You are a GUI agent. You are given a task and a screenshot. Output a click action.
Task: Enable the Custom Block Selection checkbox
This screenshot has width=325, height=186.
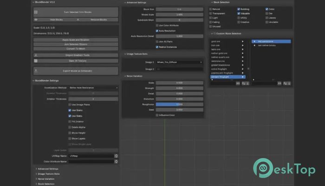pyautogui.click(x=214, y=33)
